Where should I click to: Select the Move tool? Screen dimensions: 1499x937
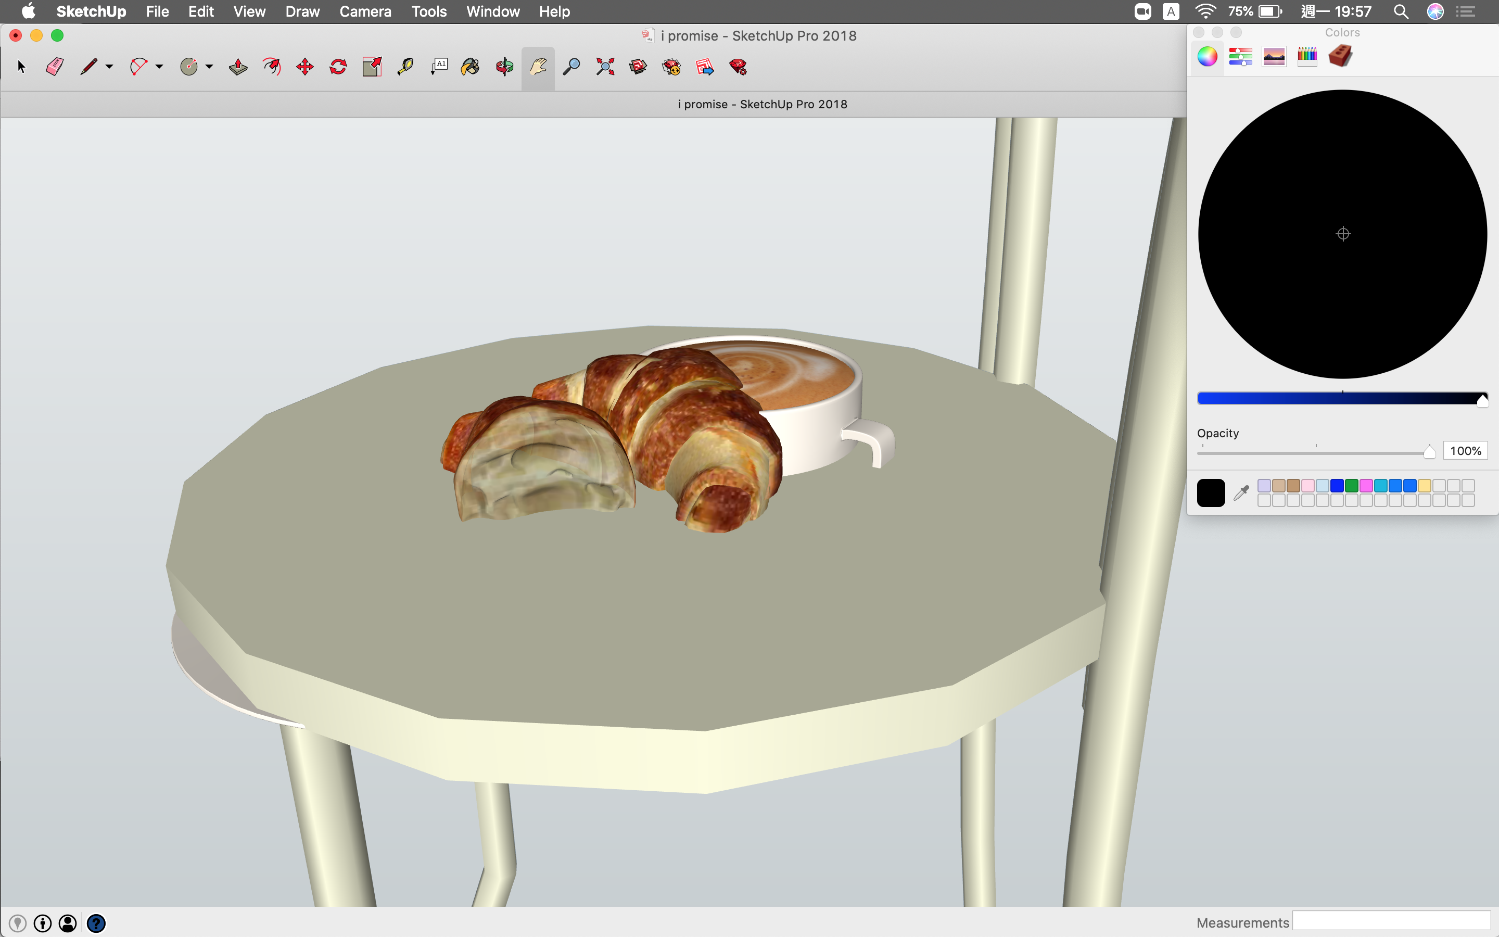(x=305, y=67)
